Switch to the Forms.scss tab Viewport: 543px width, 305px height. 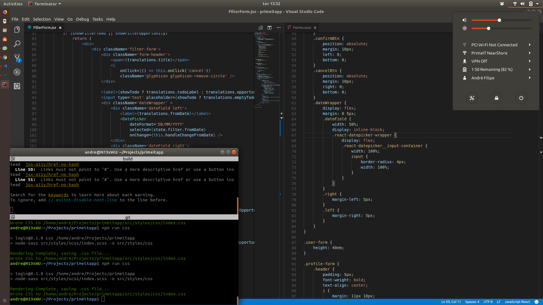(302, 28)
